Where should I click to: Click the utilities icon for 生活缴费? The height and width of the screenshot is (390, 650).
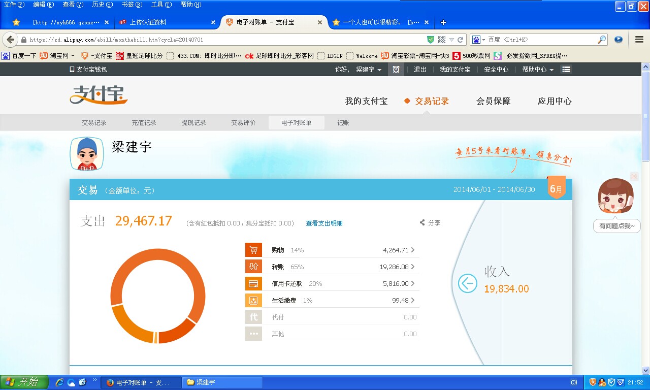[253, 300]
